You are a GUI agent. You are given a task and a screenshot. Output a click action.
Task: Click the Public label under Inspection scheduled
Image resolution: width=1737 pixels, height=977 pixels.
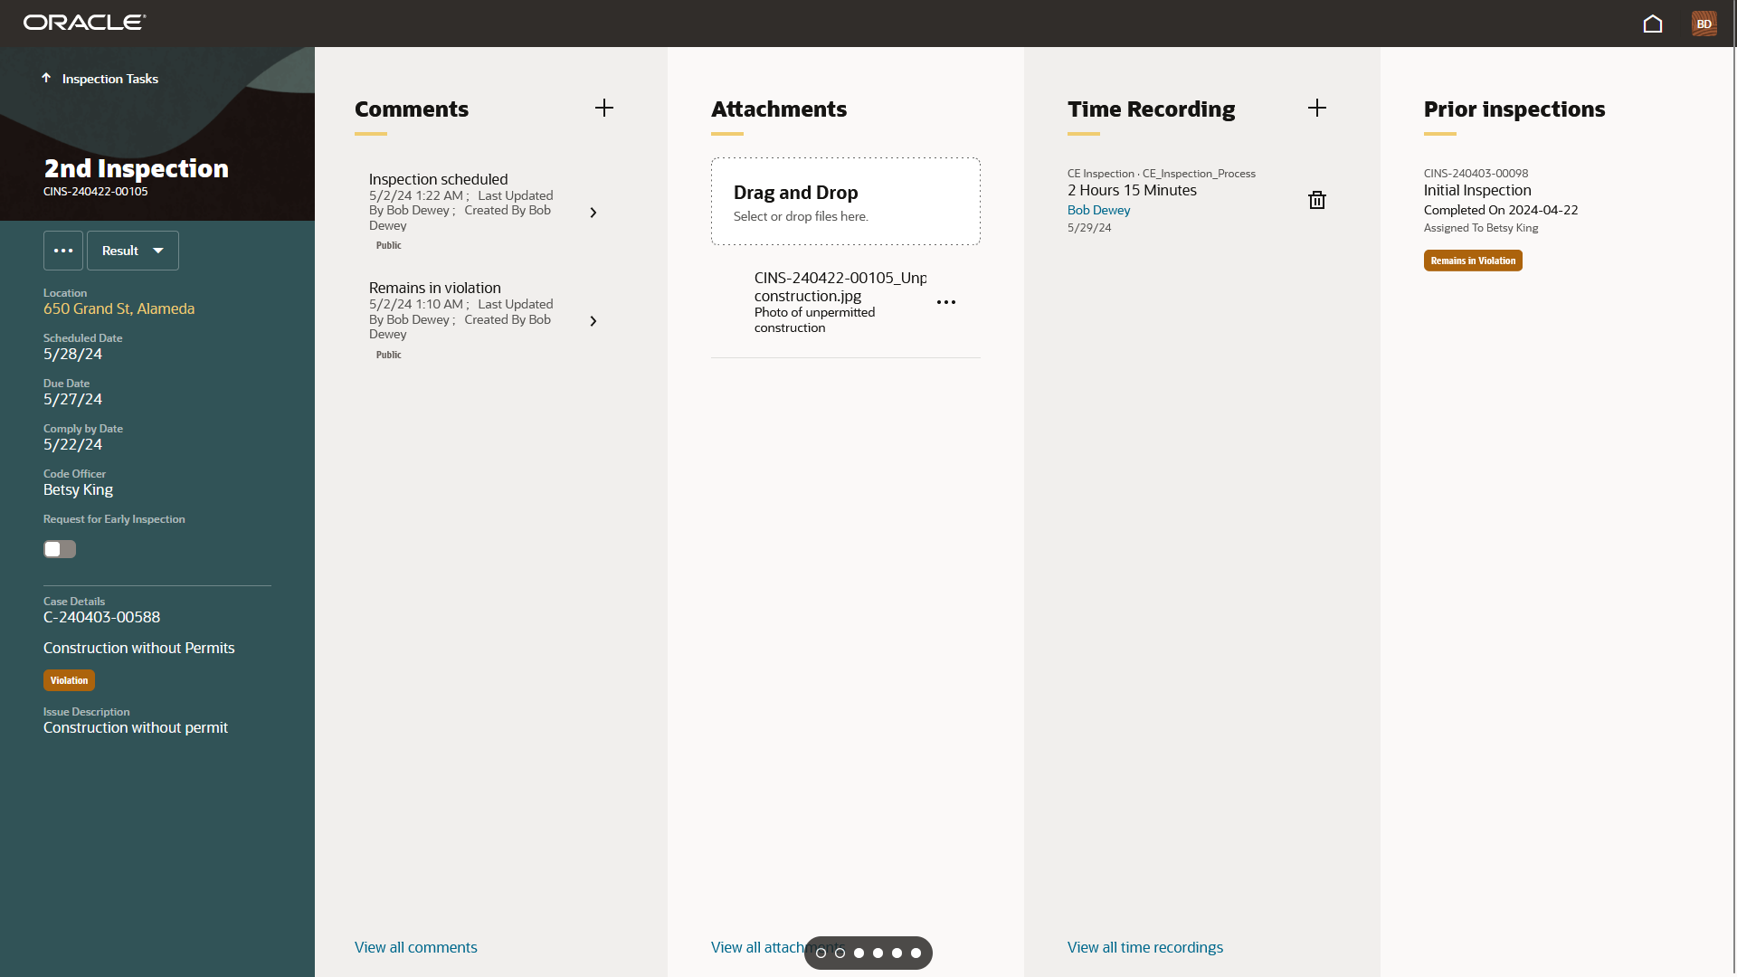click(388, 245)
